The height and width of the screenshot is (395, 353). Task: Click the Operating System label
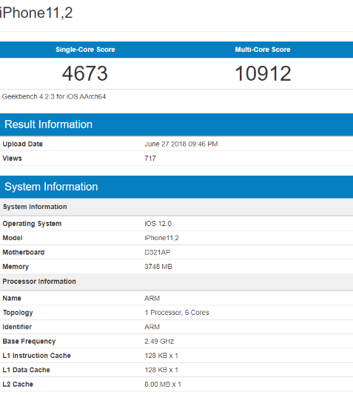(32, 224)
